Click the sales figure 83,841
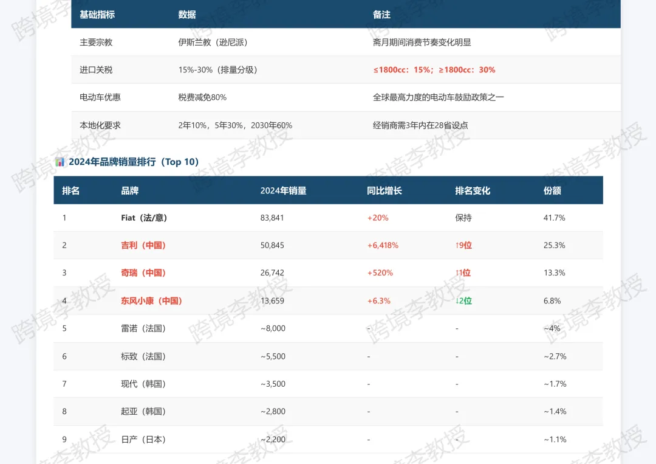656x464 pixels. [x=272, y=218]
